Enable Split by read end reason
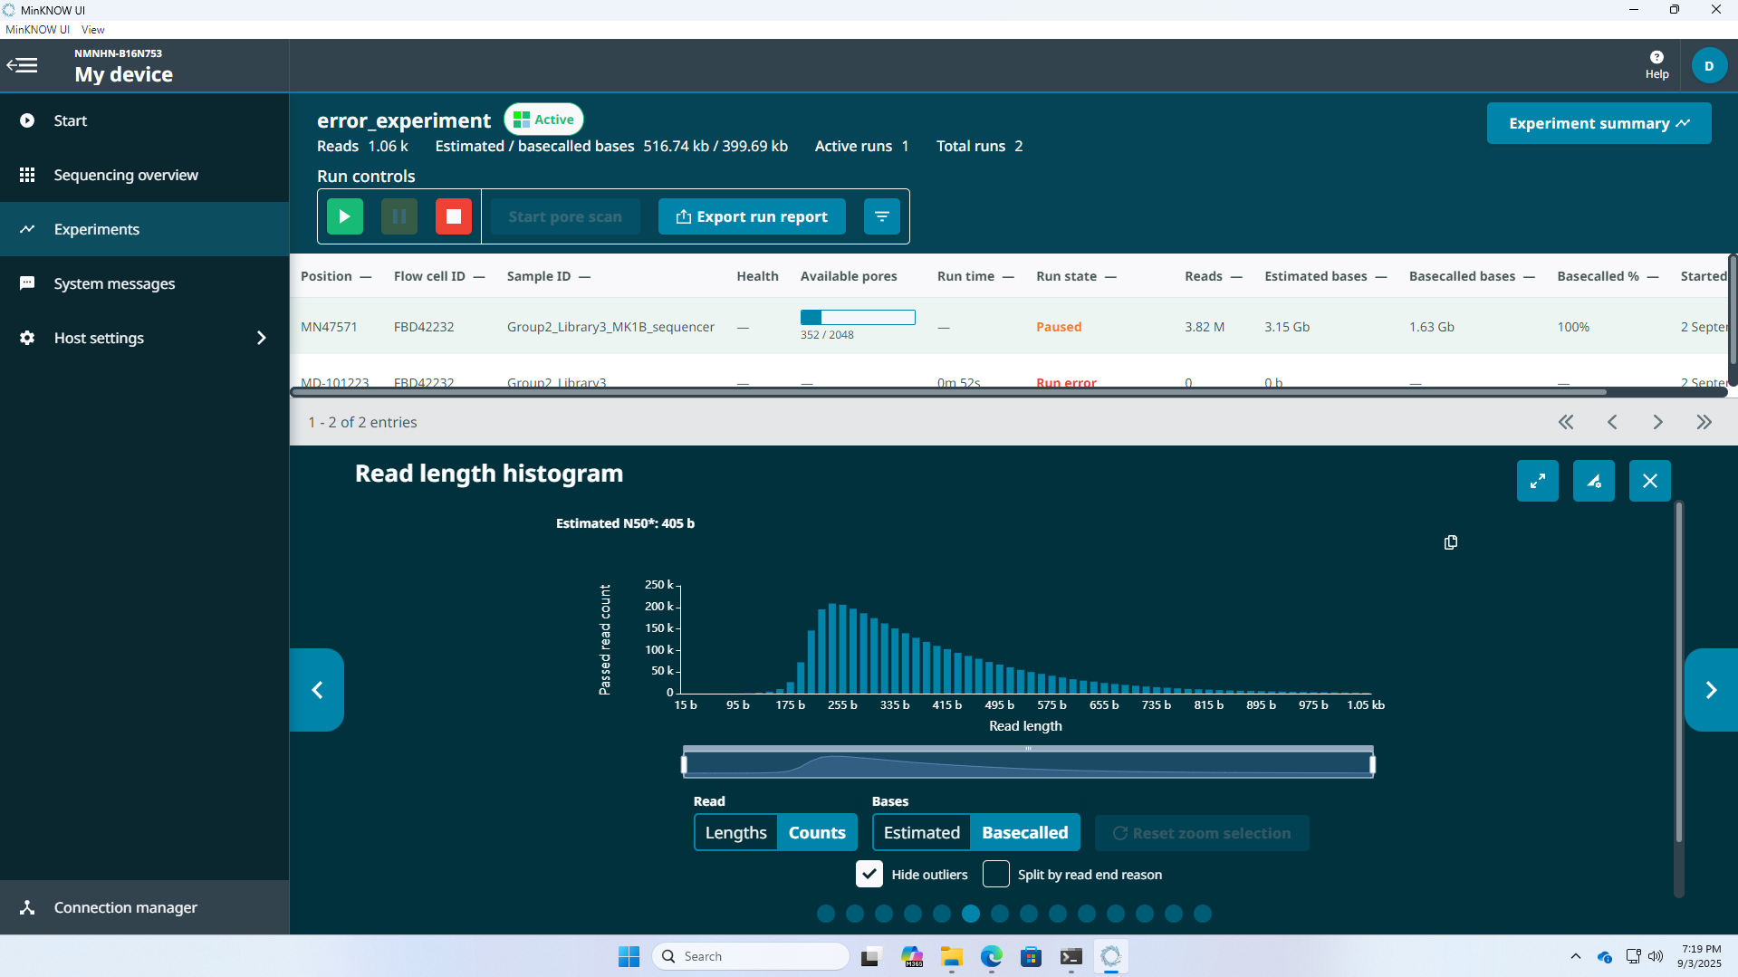Viewport: 1738px width, 977px height. (996, 875)
